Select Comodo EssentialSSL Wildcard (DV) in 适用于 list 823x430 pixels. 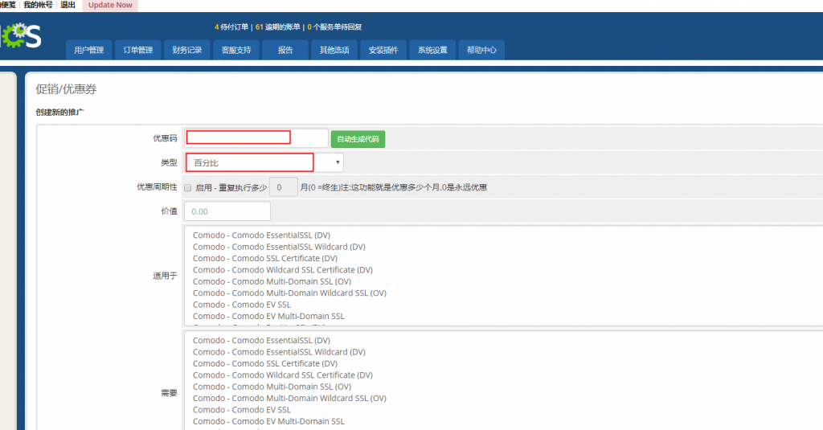(x=279, y=247)
